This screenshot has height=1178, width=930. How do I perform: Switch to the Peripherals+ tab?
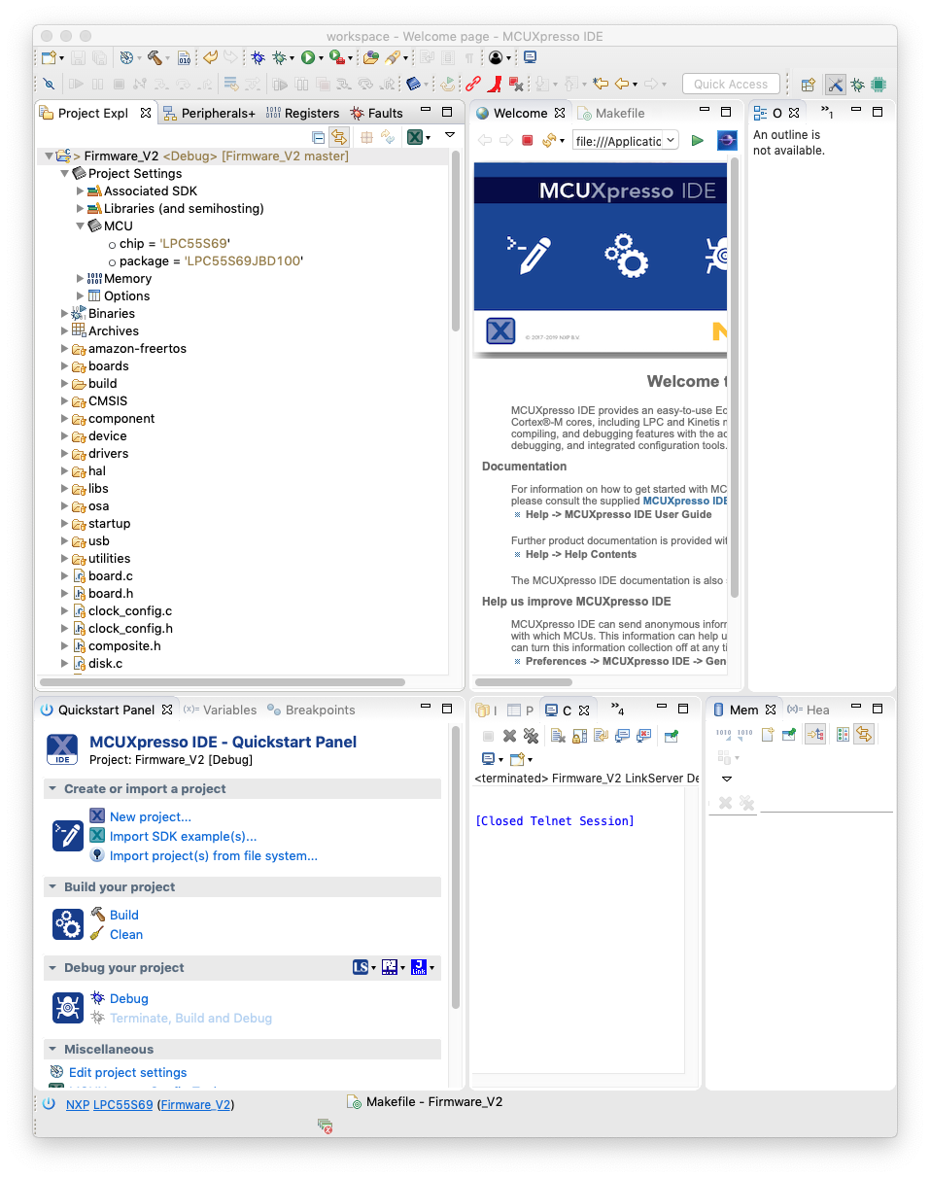(209, 113)
